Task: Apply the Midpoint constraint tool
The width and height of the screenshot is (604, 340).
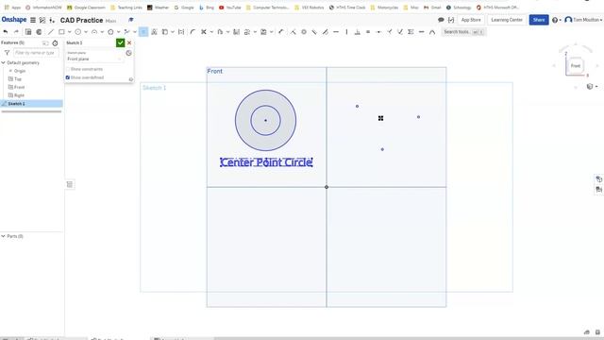Action: pos(378,32)
